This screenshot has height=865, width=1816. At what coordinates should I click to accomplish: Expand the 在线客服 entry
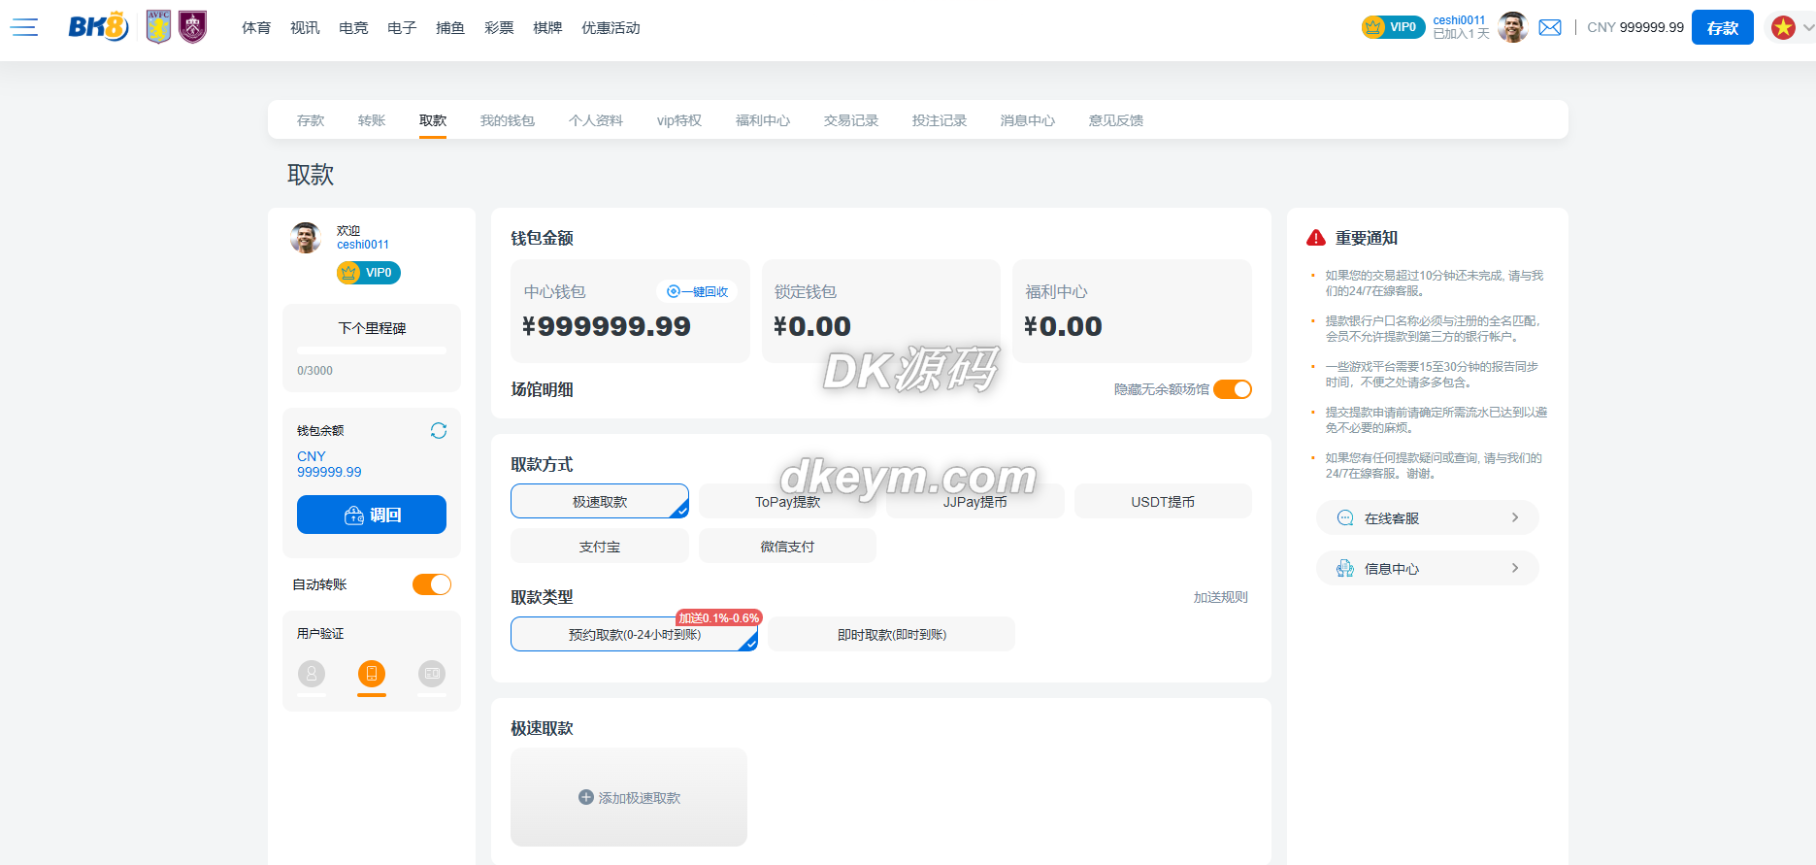1427,517
